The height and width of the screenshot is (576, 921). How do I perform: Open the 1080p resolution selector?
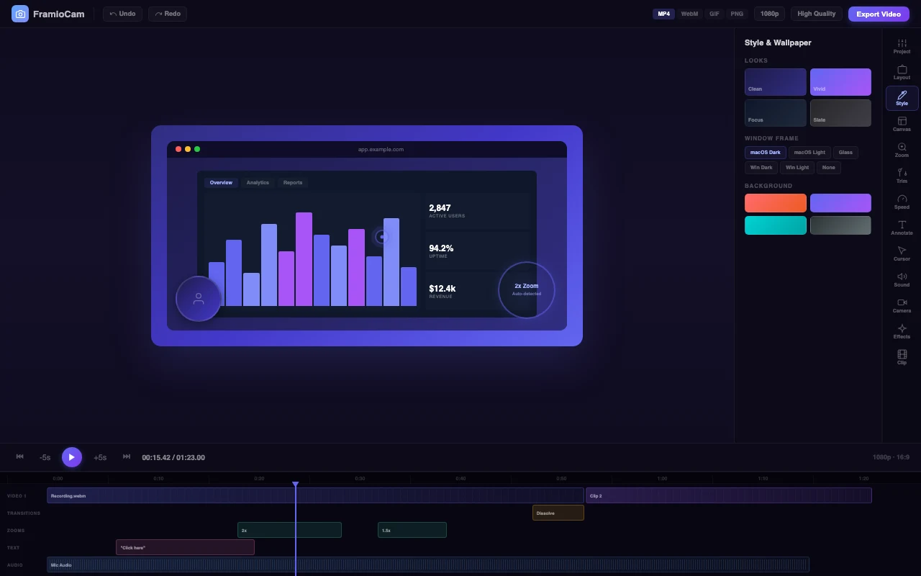pyautogui.click(x=769, y=14)
